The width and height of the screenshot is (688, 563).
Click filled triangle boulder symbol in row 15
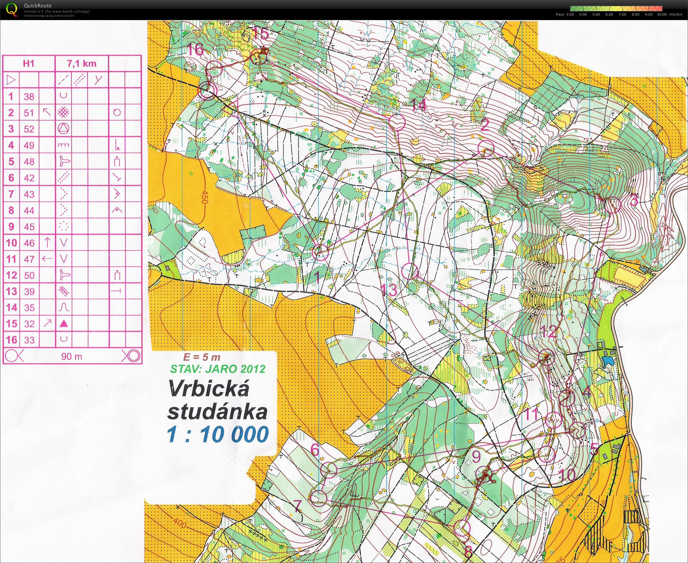(64, 323)
